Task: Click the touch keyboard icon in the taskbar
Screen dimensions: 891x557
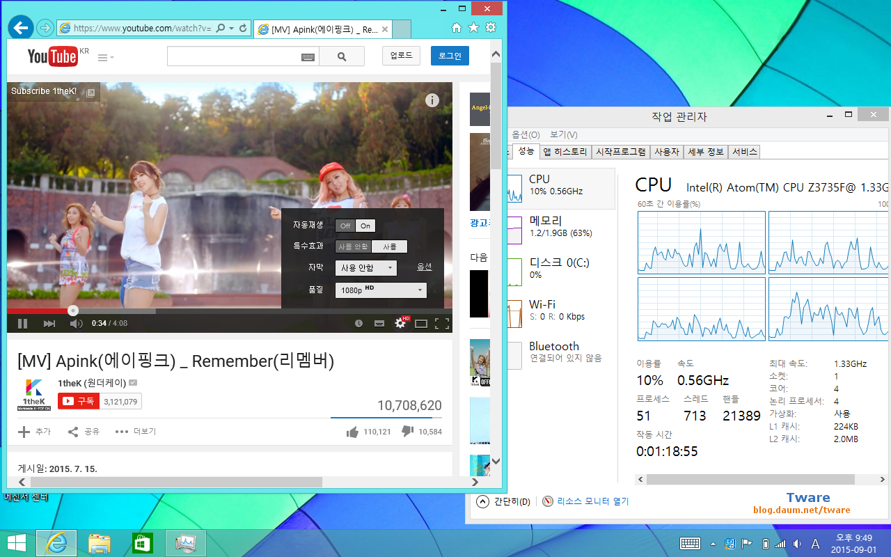Action: [x=690, y=543]
